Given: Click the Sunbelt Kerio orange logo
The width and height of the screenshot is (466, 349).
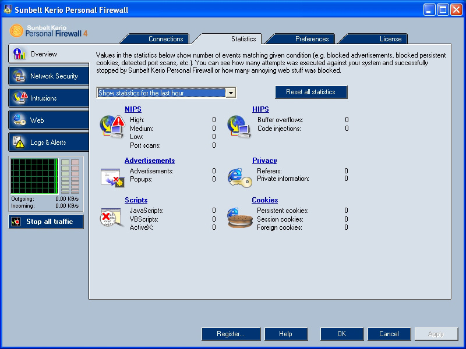Looking at the screenshot, I should (x=16, y=31).
